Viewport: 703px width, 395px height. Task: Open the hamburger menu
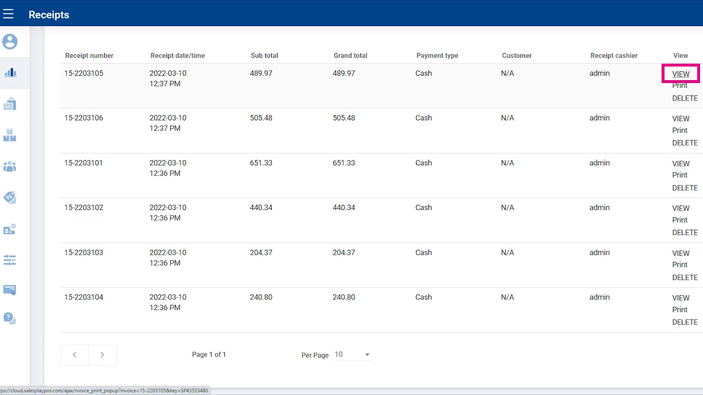pos(8,14)
